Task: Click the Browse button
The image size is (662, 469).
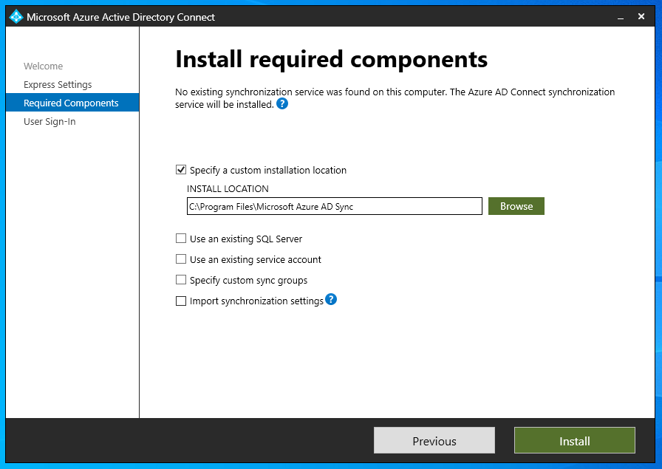Action: coord(516,206)
